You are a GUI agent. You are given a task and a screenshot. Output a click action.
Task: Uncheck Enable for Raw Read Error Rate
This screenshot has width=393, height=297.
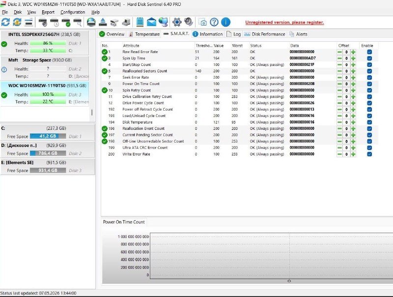[x=369, y=52]
